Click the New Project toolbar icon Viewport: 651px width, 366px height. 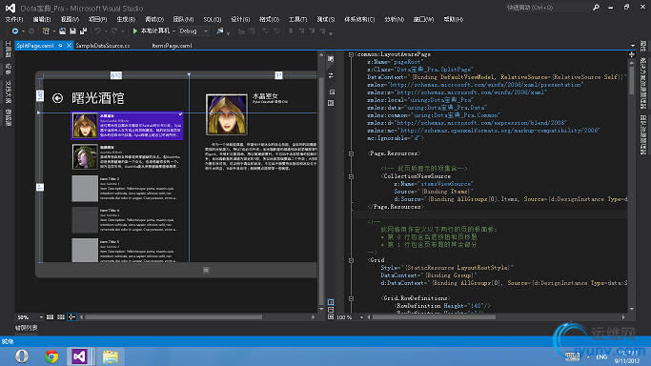(46, 30)
